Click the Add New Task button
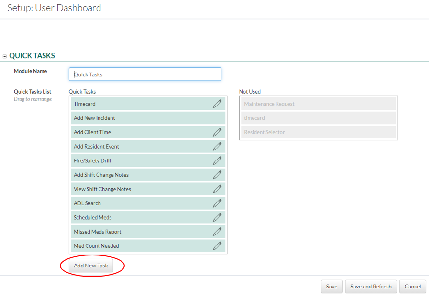 pos(91,266)
